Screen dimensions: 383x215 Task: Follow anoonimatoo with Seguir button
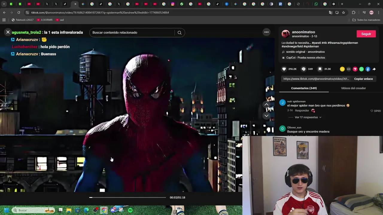point(366,34)
